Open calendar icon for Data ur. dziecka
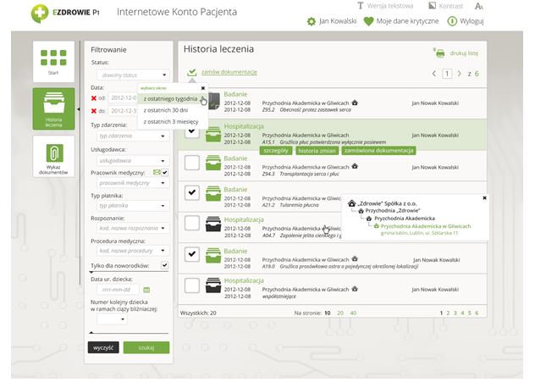535x388 pixels. coord(146,290)
